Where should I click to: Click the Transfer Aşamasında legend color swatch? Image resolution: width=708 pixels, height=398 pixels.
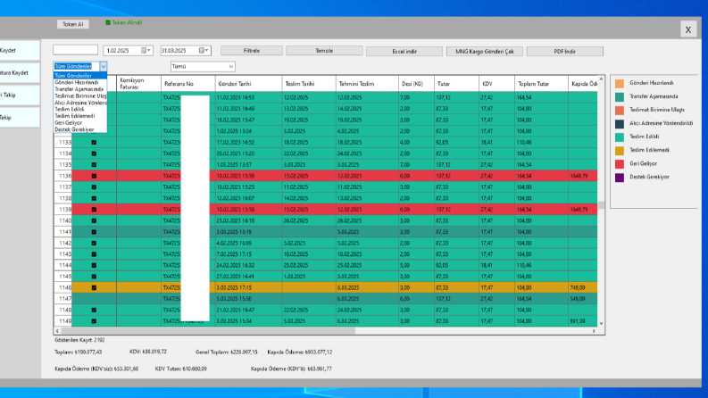[620, 97]
